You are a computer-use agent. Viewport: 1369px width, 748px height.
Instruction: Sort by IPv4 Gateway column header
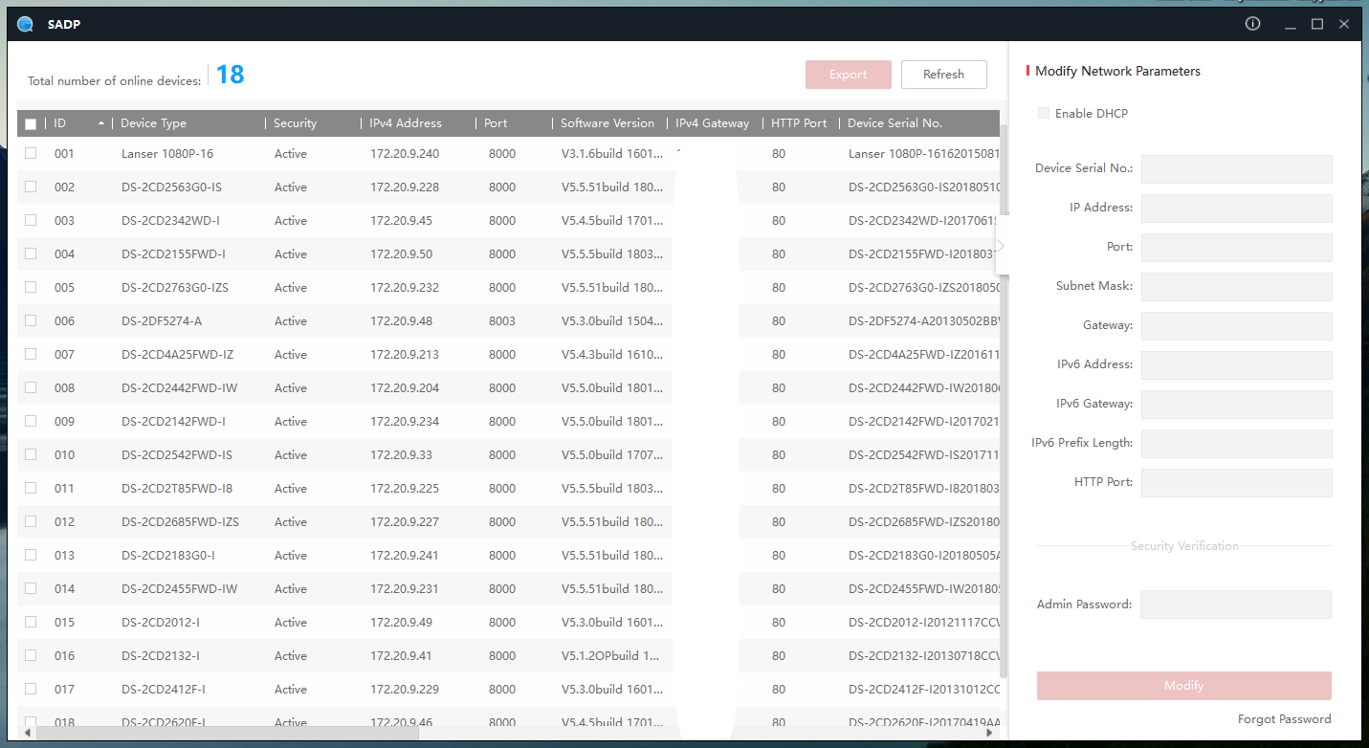713,123
